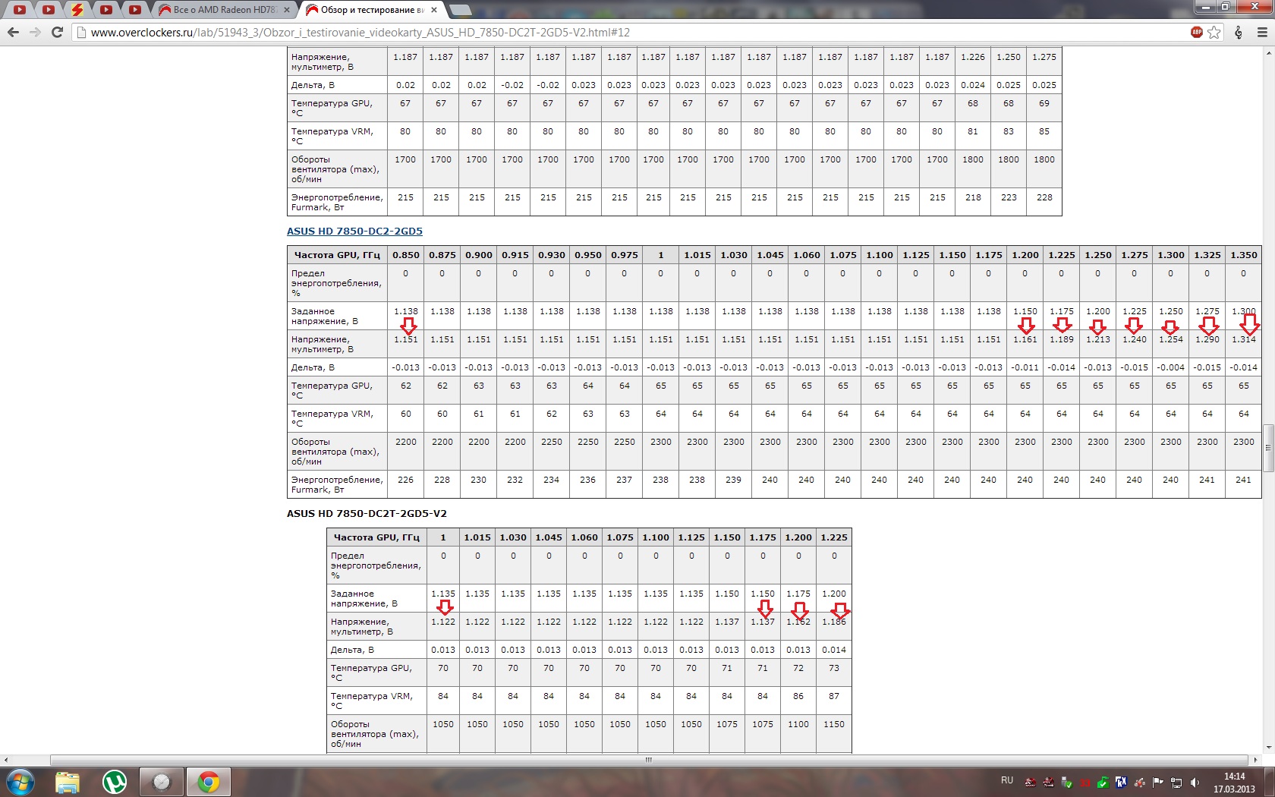1275x797 pixels.
Task: Click the red 33 temperature tray icon
Action: 1085,783
